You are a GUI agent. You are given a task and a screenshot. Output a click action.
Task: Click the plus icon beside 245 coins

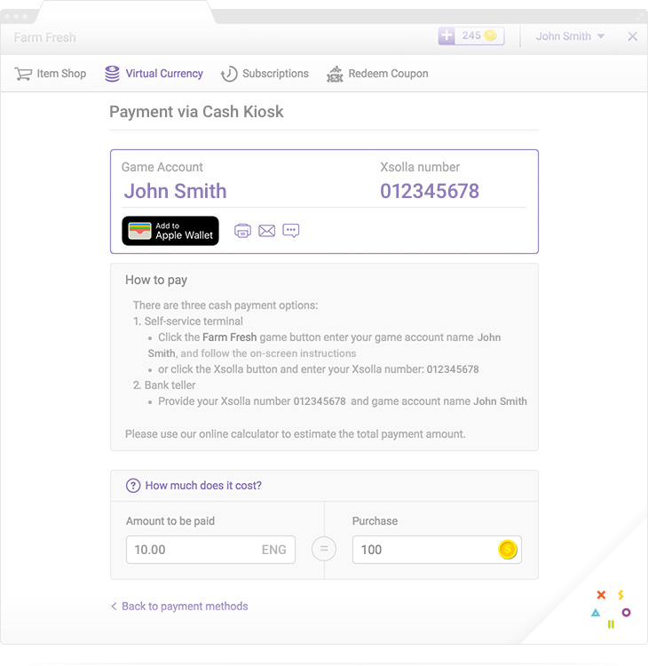coord(446,36)
